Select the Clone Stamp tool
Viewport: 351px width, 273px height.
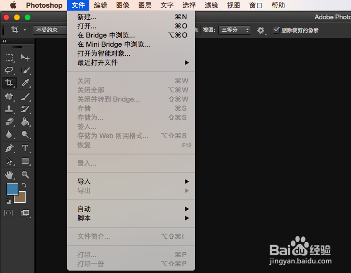pyautogui.click(x=9, y=109)
